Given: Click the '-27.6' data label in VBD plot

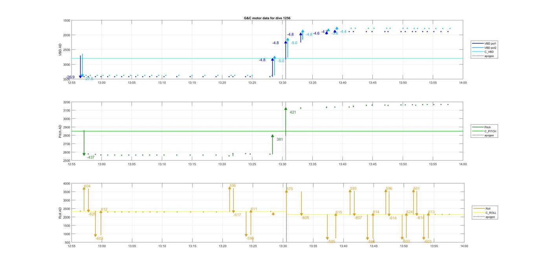Looking at the screenshot, I should pos(89,79).
